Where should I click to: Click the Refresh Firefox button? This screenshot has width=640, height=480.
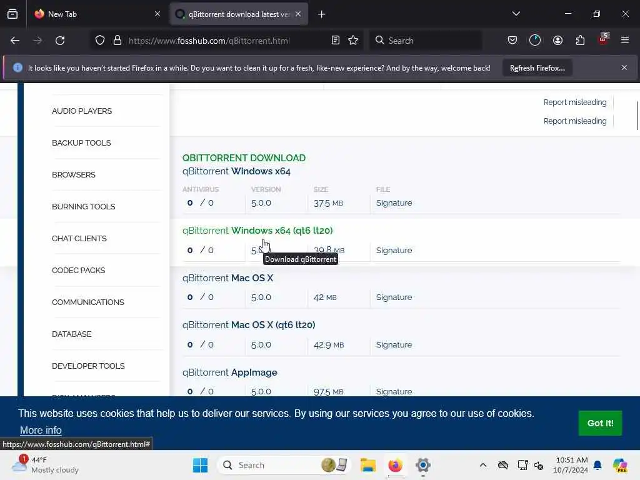[x=537, y=68]
